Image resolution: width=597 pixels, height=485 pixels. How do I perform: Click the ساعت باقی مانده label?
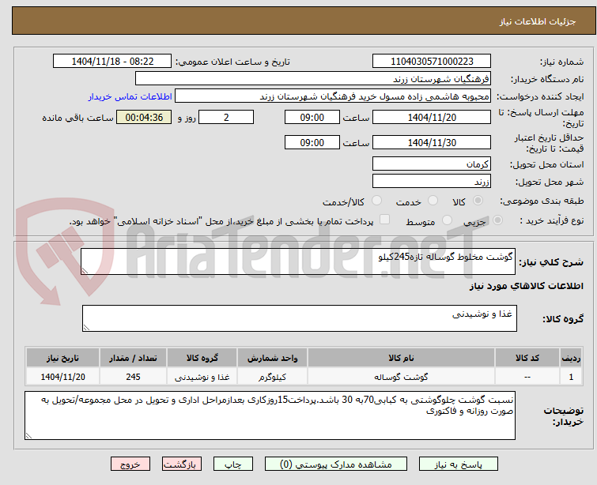(77, 118)
